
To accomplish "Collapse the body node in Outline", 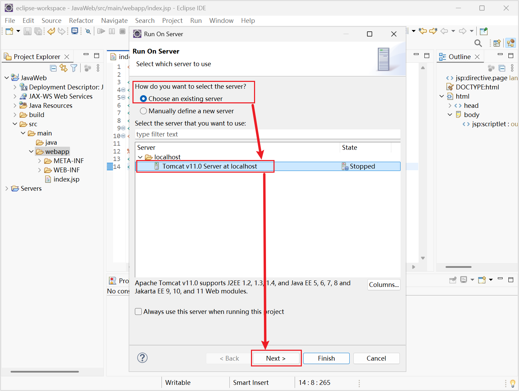I will (450, 115).
